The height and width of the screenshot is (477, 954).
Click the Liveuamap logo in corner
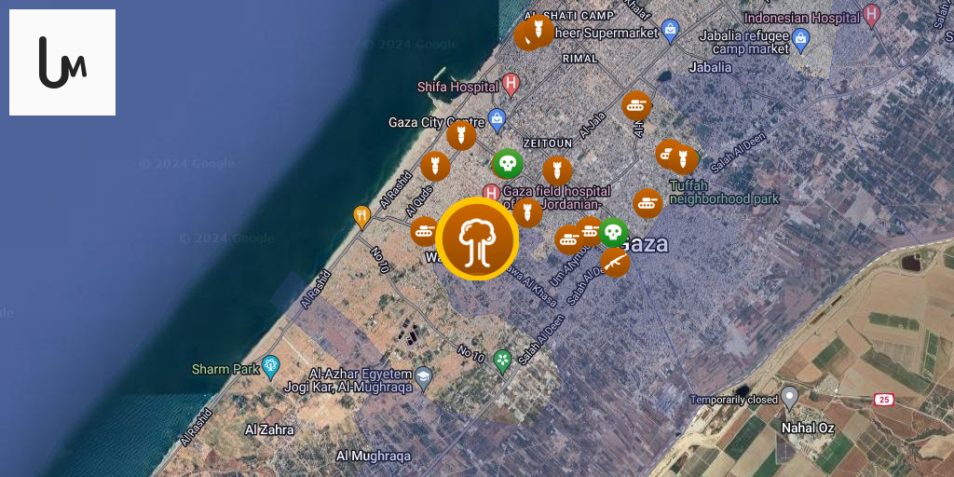pyautogui.click(x=62, y=62)
